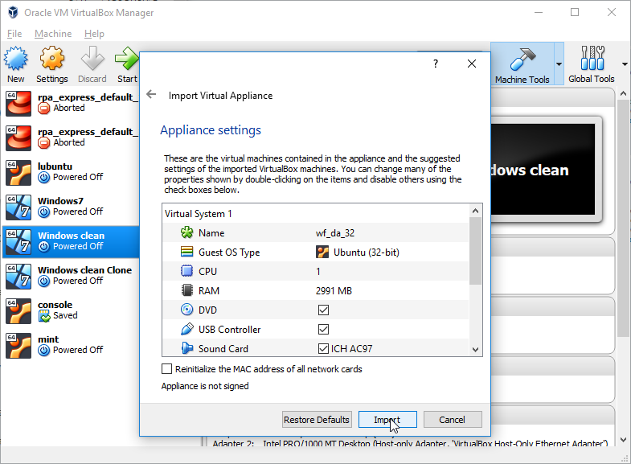
Task: Click the Guest OS Type row icon
Action: point(186,252)
